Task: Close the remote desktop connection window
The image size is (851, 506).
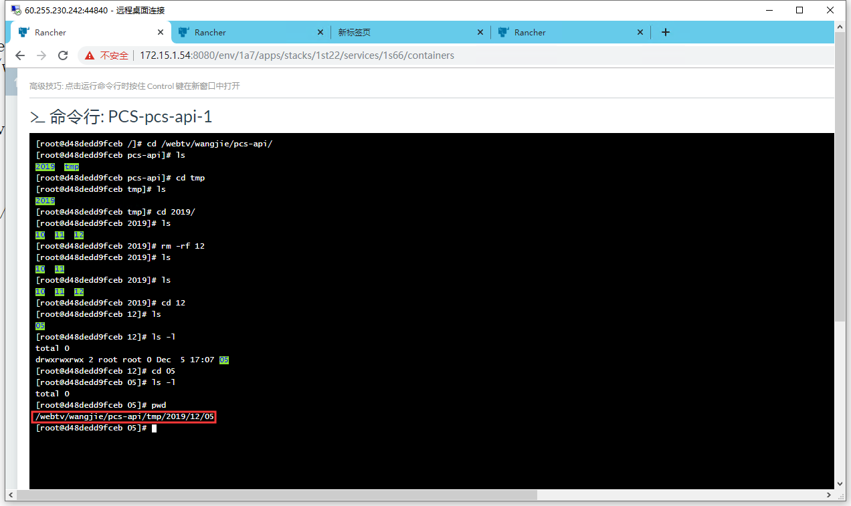Action: click(830, 10)
